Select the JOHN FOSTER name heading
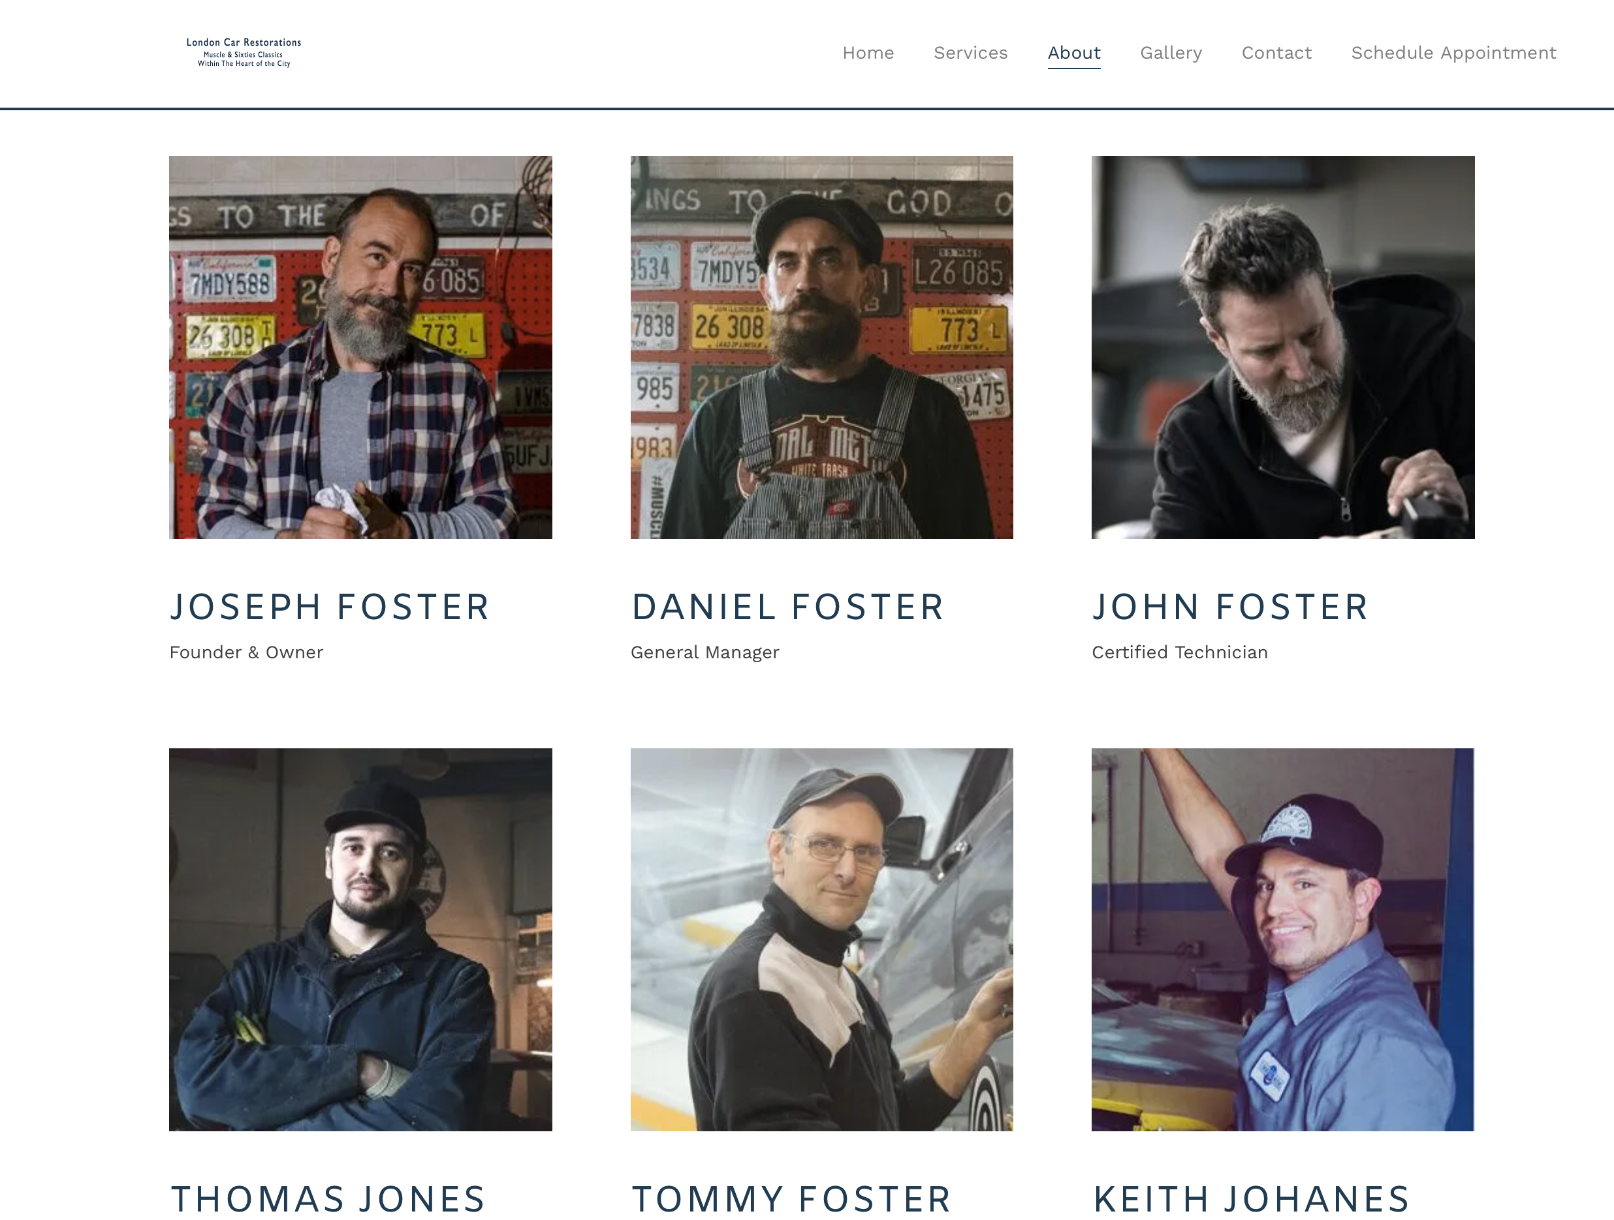Screen dimensions: 1614x1220 1230,607
